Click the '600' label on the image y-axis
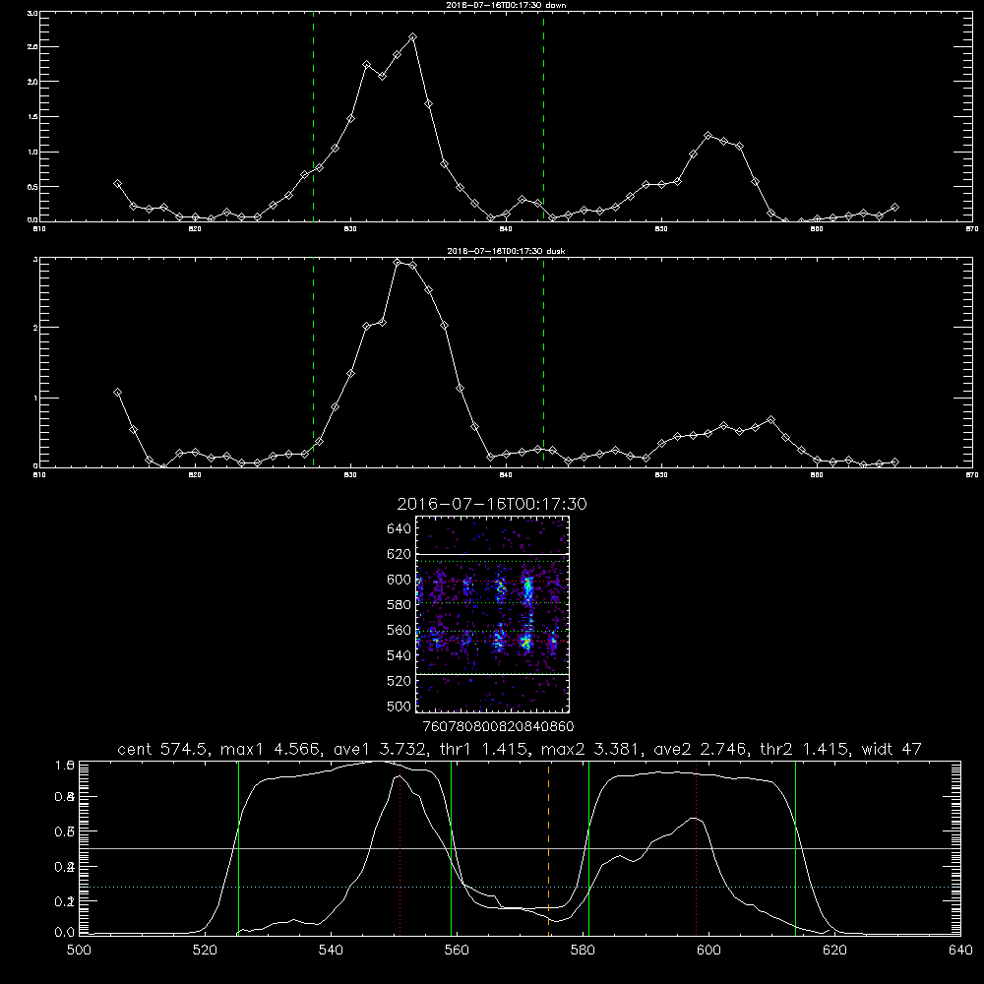 (x=400, y=580)
